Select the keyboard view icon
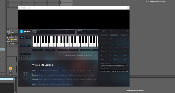This screenshot has height=93, width=175. pyautogui.click(x=22, y=38)
